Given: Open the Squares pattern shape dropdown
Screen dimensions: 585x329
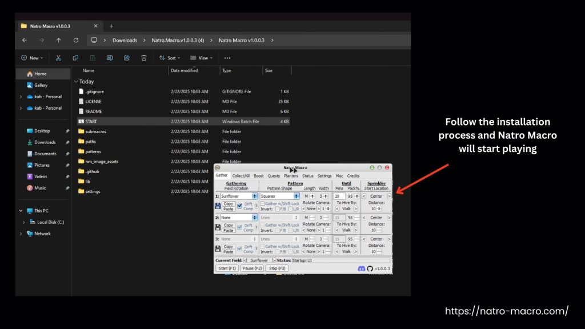Looking at the screenshot, I should pos(296,196).
